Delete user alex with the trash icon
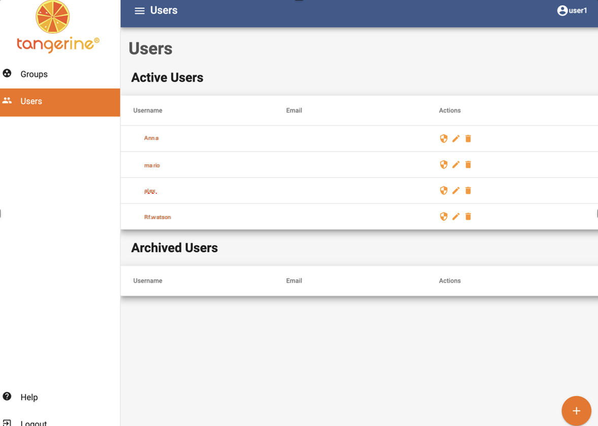The height and width of the screenshot is (426, 598). [x=468, y=190]
